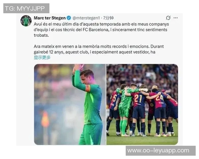Click the TG: MYYJJPP watermark banner
The width and height of the screenshot is (199, 159).
click(26, 8)
